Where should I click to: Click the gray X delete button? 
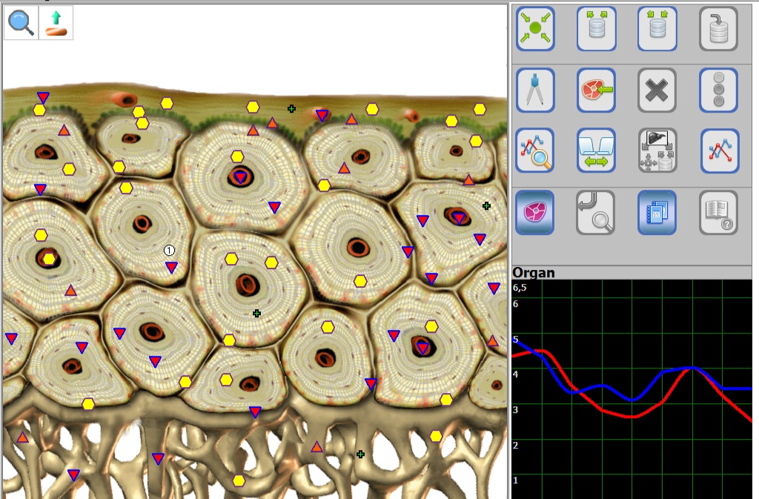[x=657, y=90]
